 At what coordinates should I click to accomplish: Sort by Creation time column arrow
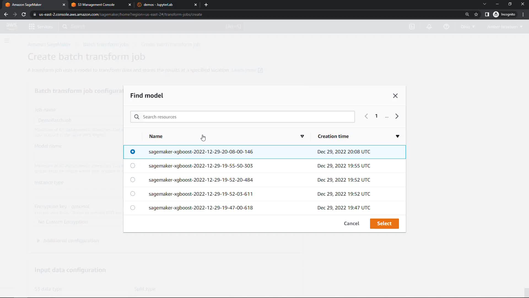(x=397, y=136)
